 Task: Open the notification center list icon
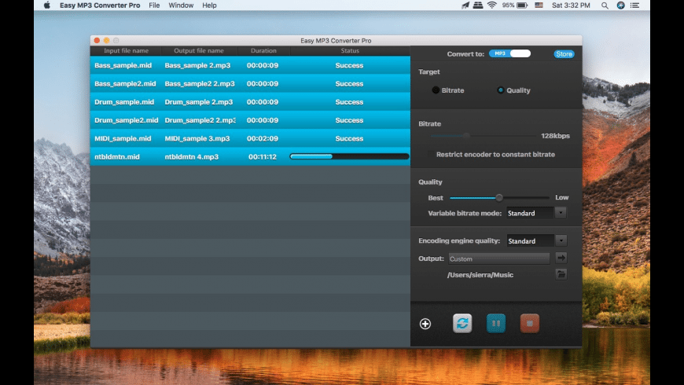[x=635, y=5]
